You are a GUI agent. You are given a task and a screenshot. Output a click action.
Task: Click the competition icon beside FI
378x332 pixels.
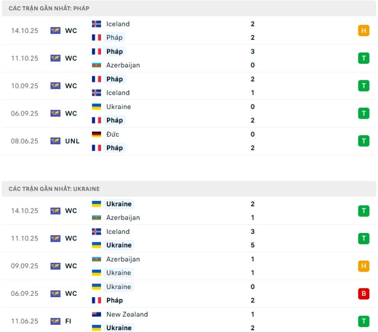click(56, 321)
